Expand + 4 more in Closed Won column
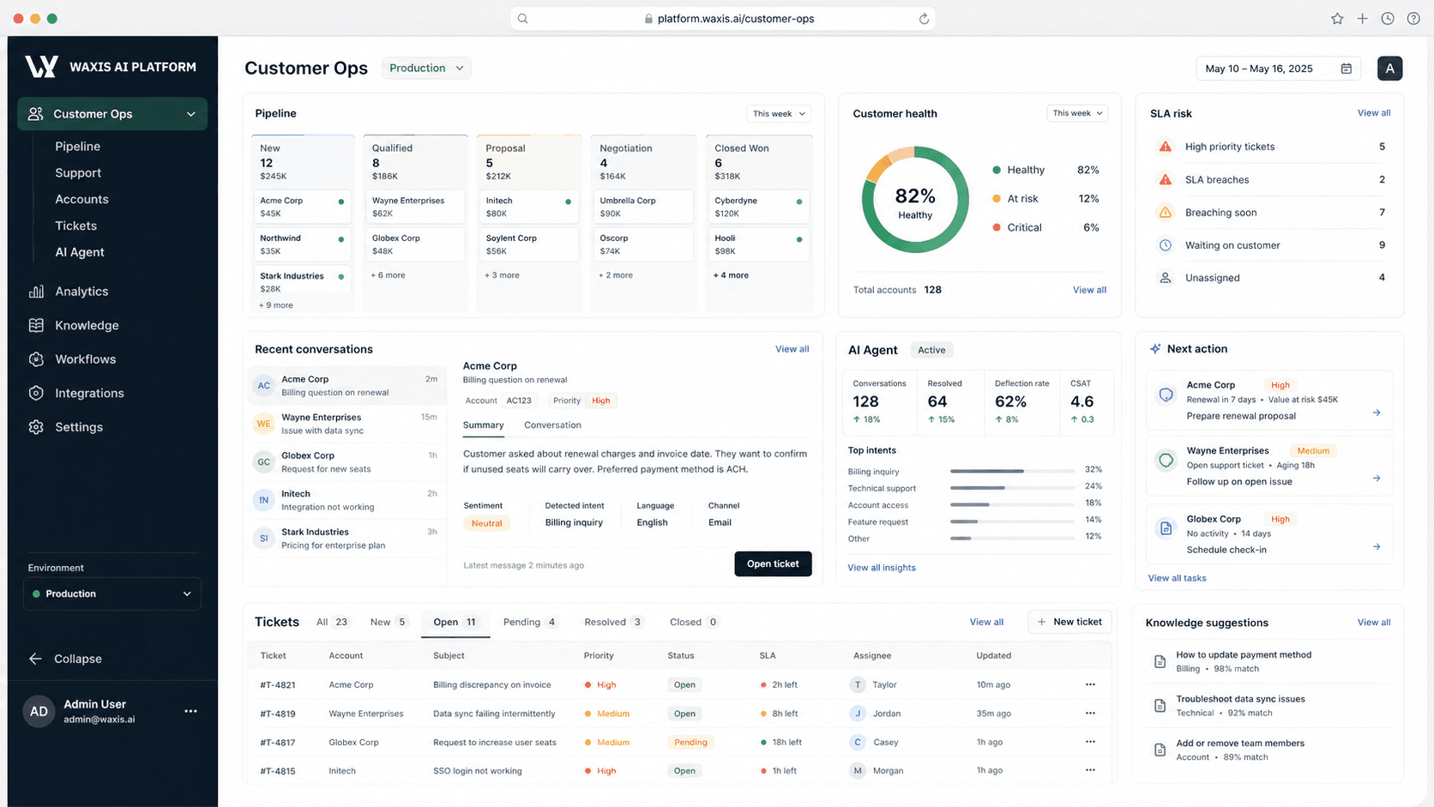 pyautogui.click(x=731, y=275)
